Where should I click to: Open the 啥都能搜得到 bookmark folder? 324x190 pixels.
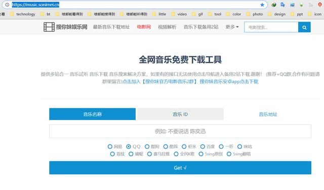point(101,14)
